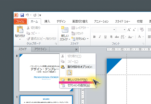Click コピー in the ribbon

32,33
